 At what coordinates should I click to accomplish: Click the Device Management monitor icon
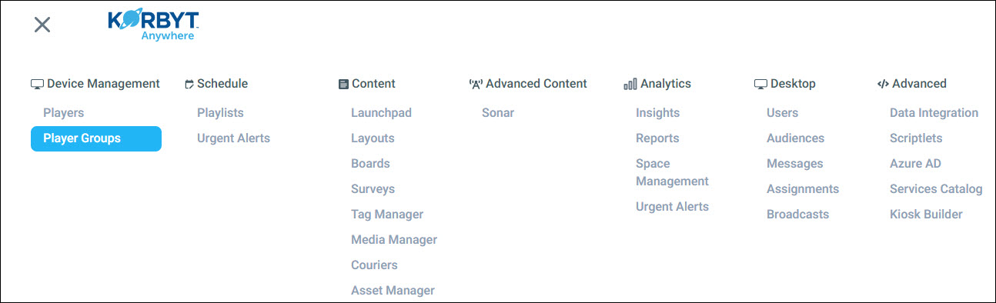coord(37,84)
